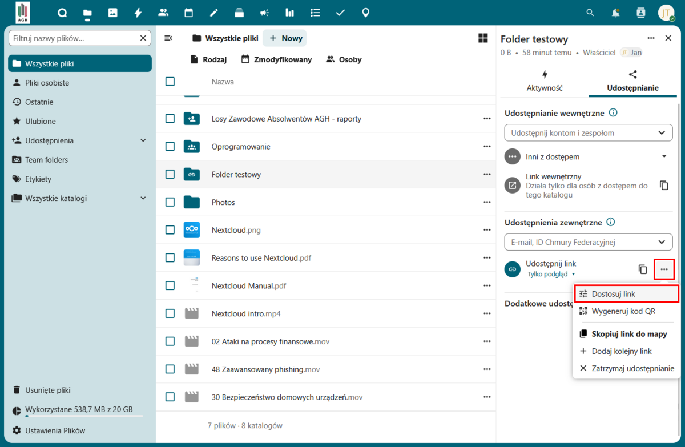Click the notifications bell icon
The width and height of the screenshot is (685, 447).
click(x=615, y=13)
